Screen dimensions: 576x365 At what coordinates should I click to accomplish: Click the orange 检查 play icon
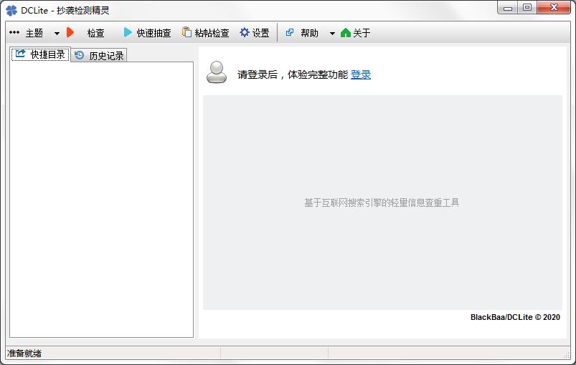pyautogui.click(x=70, y=33)
